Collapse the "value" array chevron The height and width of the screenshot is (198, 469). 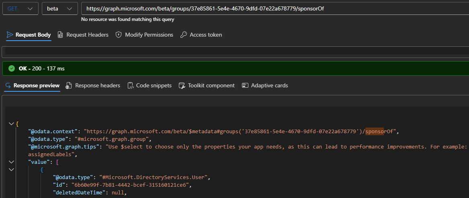click(11, 162)
